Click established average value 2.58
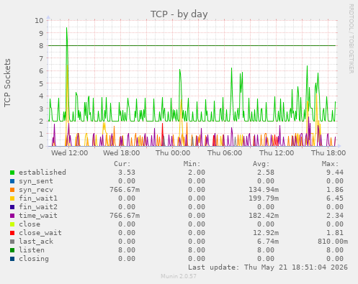Screen dimensions: 358x284 266,173
